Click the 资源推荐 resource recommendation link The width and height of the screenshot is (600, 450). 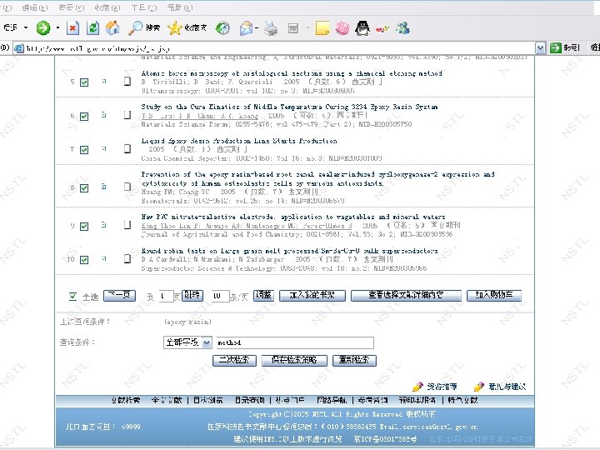coord(442,387)
